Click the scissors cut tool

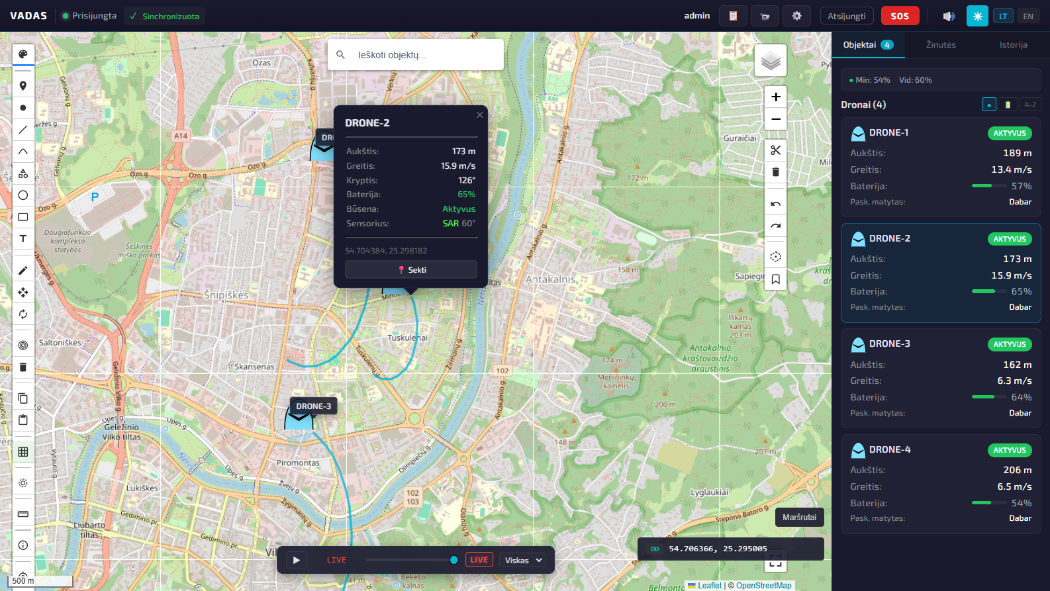776,150
